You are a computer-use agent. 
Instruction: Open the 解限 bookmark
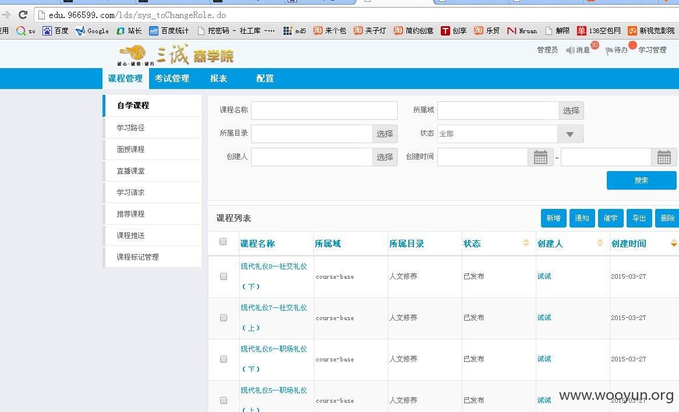click(x=557, y=31)
